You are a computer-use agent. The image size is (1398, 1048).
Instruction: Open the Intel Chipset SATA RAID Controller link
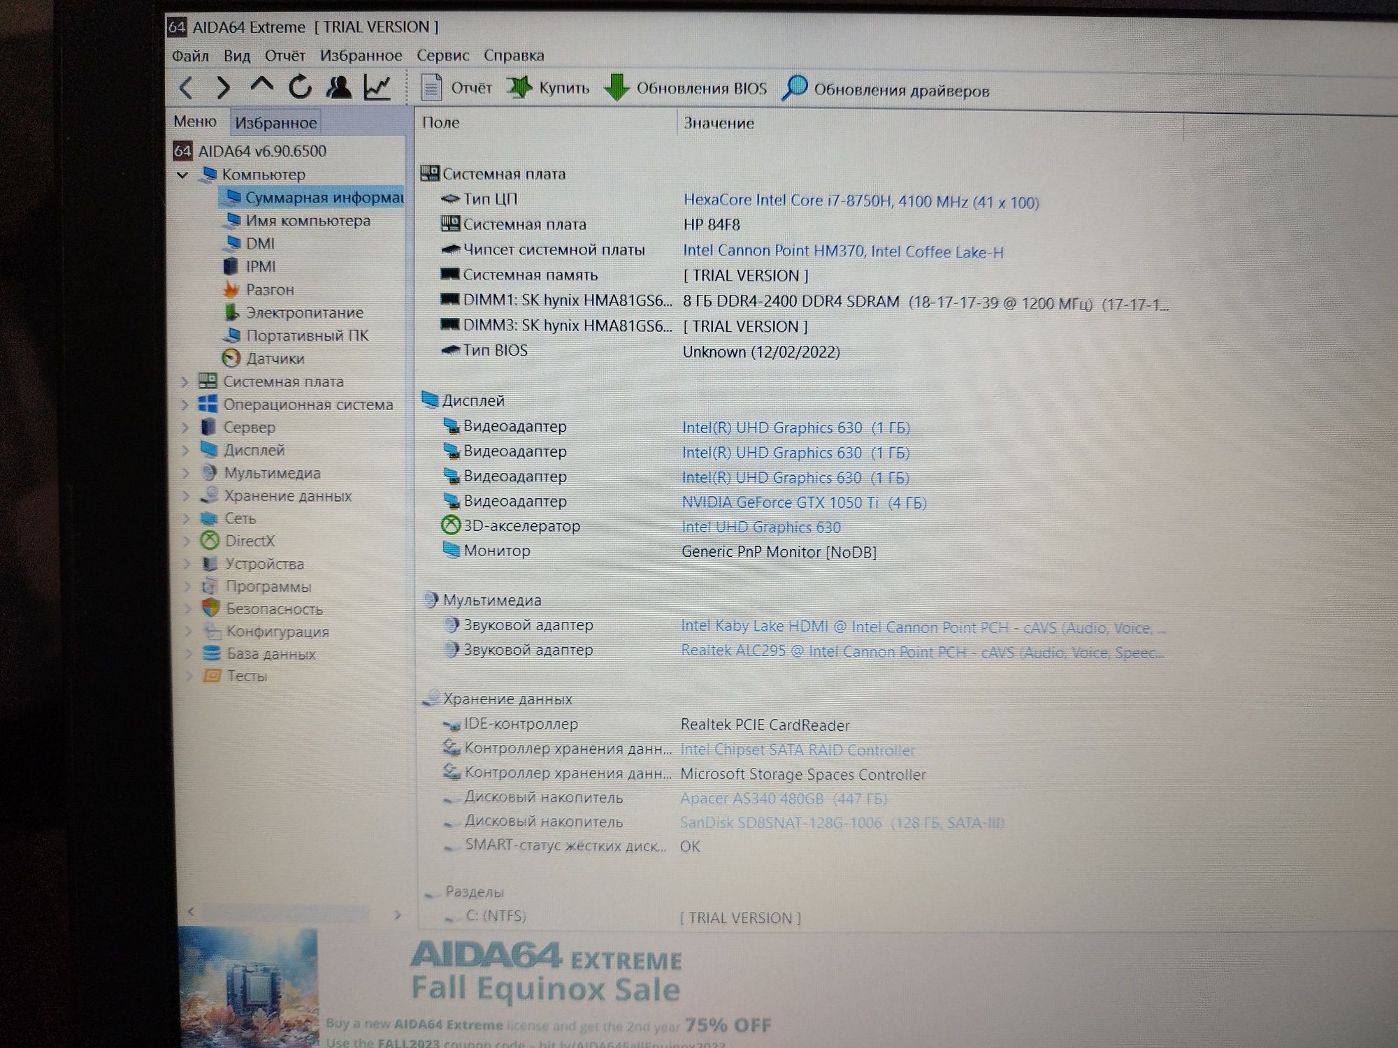pos(798,750)
